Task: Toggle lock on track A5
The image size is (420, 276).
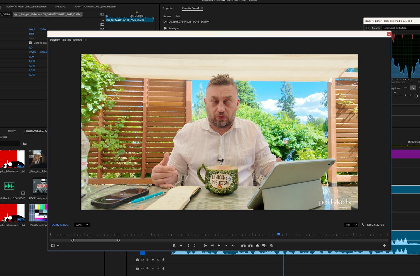Action: 137,269
